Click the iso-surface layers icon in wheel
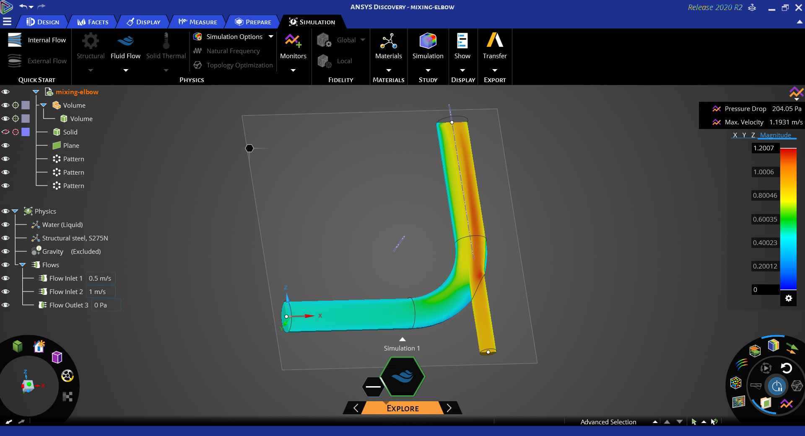This screenshot has height=436, width=805. 755,351
